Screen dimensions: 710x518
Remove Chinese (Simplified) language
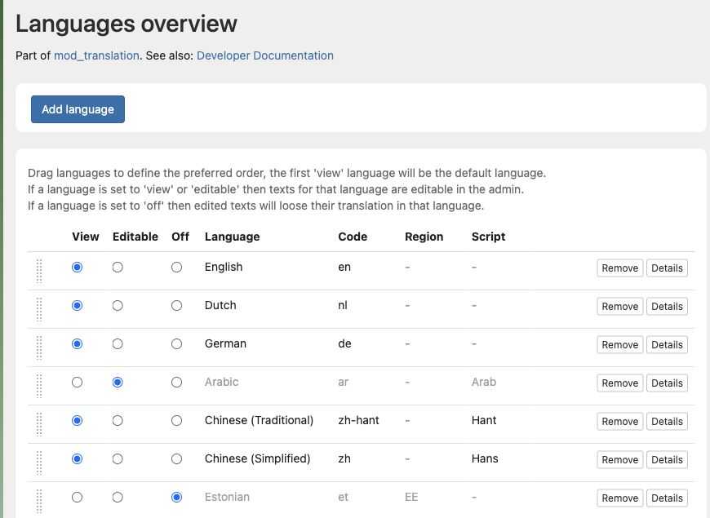(620, 460)
